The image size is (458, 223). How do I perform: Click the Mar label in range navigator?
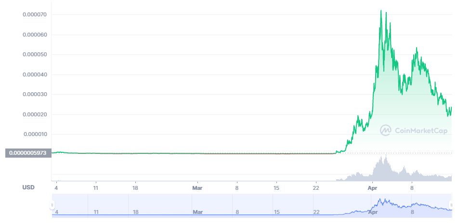click(x=198, y=212)
